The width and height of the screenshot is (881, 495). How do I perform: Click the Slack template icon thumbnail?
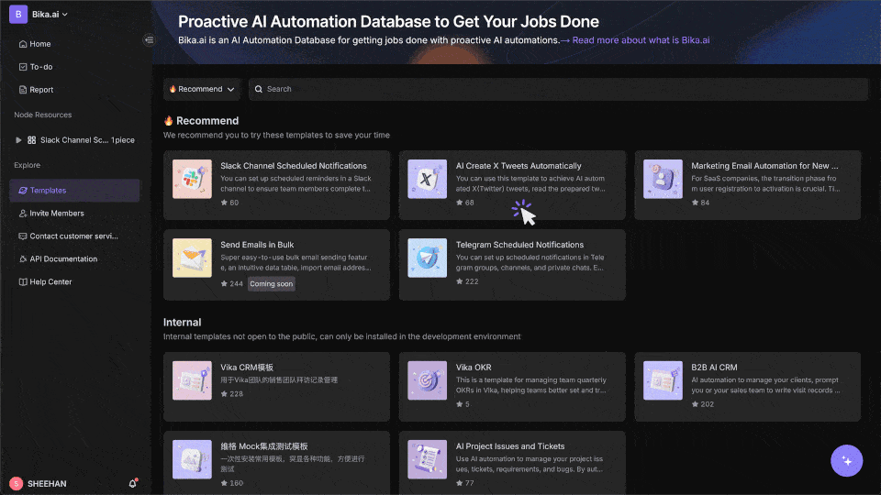click(x=192, y=179)
